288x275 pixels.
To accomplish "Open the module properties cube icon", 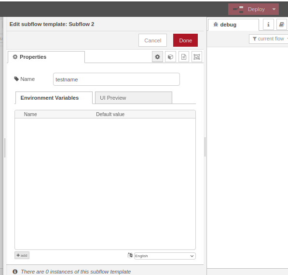I will click(170, 57).
